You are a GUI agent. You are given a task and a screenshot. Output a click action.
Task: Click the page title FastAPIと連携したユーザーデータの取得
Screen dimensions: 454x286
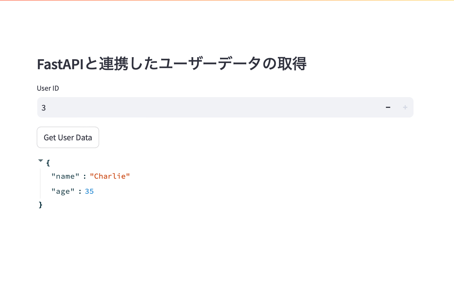pos(172,64)
